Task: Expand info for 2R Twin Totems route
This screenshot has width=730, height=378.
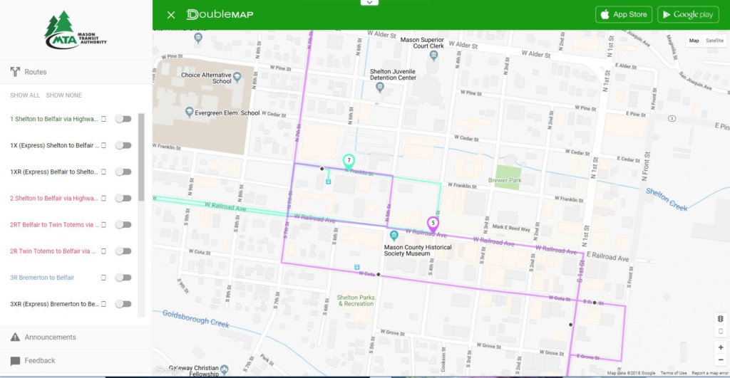Action: [103, 251]
